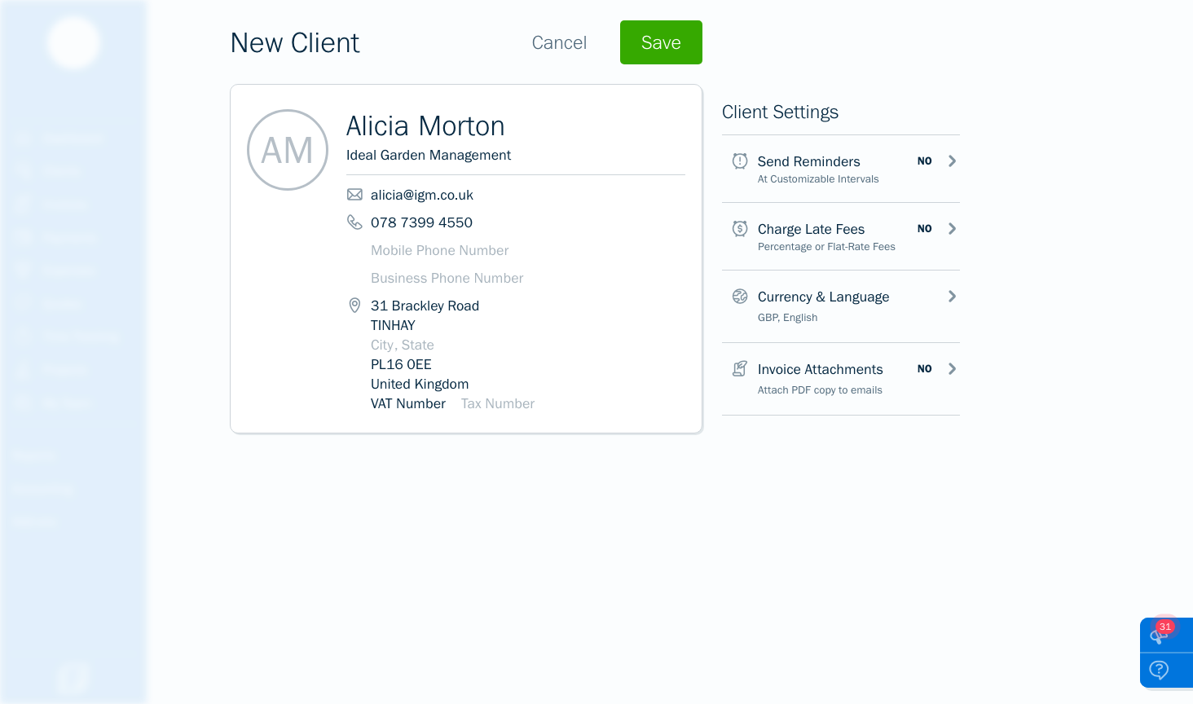1193x704 pixels.
Task: Click the address location pin icon
Action: point(354,306)
